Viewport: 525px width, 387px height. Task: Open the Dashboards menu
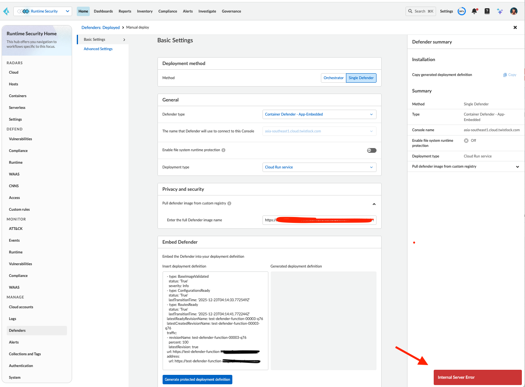click(103, 11)
